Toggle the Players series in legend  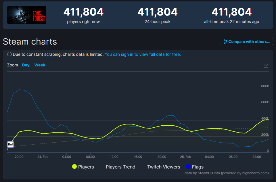[x=83, y=167]
